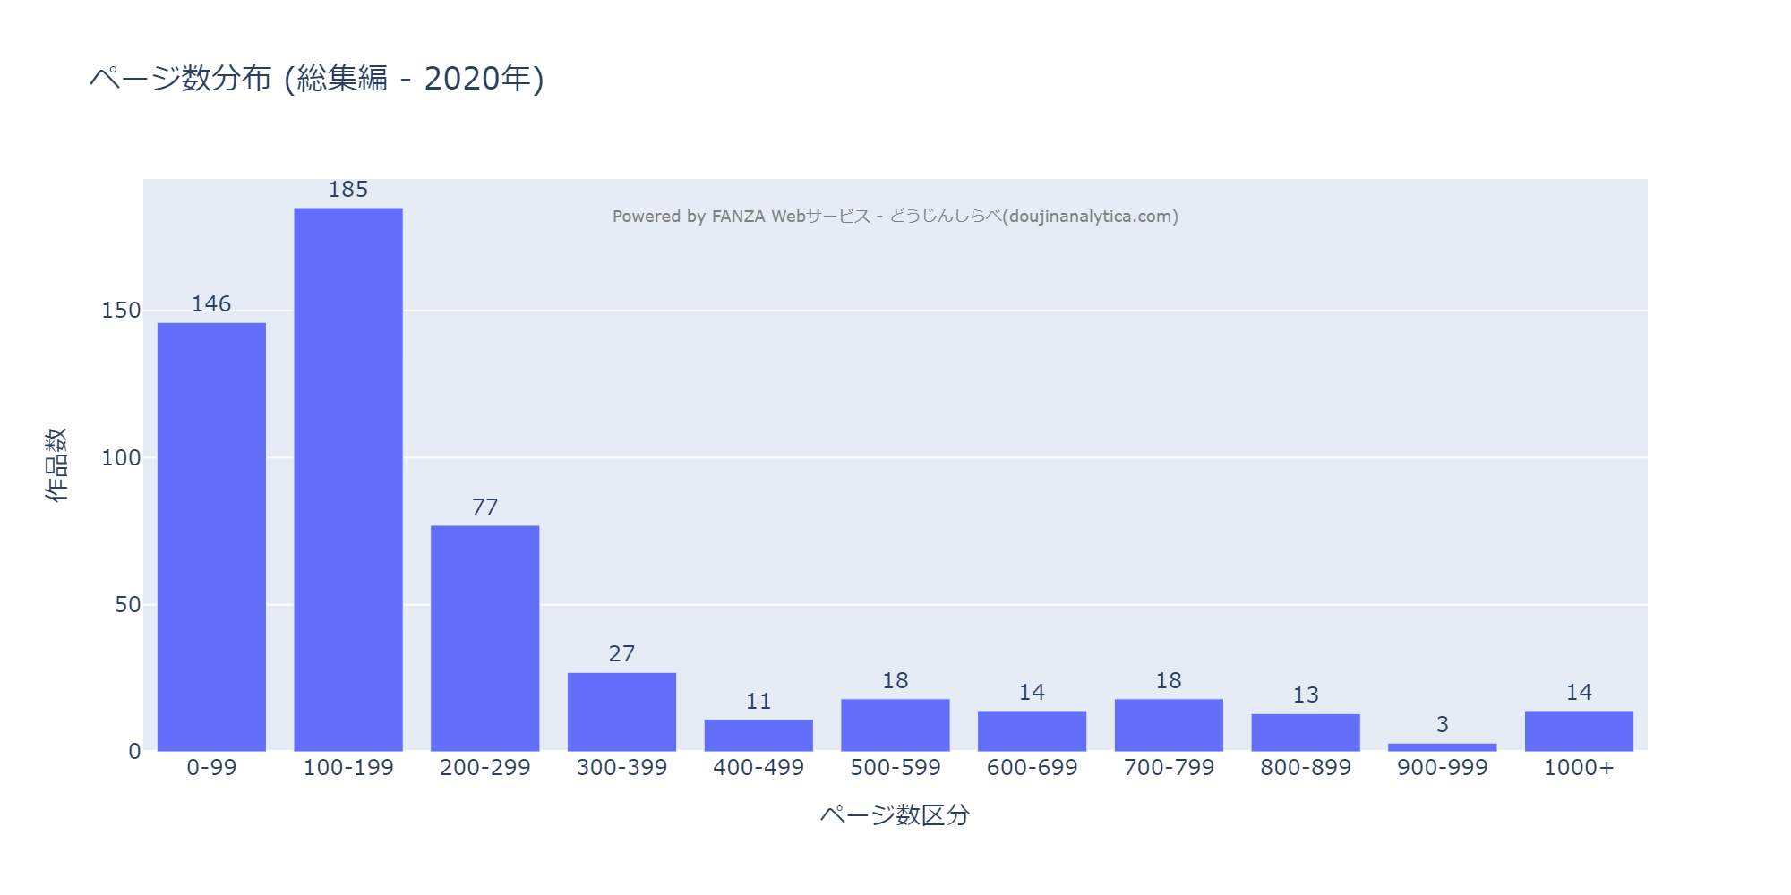Viewport: 1791px width, 895px height.
Task: Click the 800-899 bar showing 13
Action: click(1306, 732)
